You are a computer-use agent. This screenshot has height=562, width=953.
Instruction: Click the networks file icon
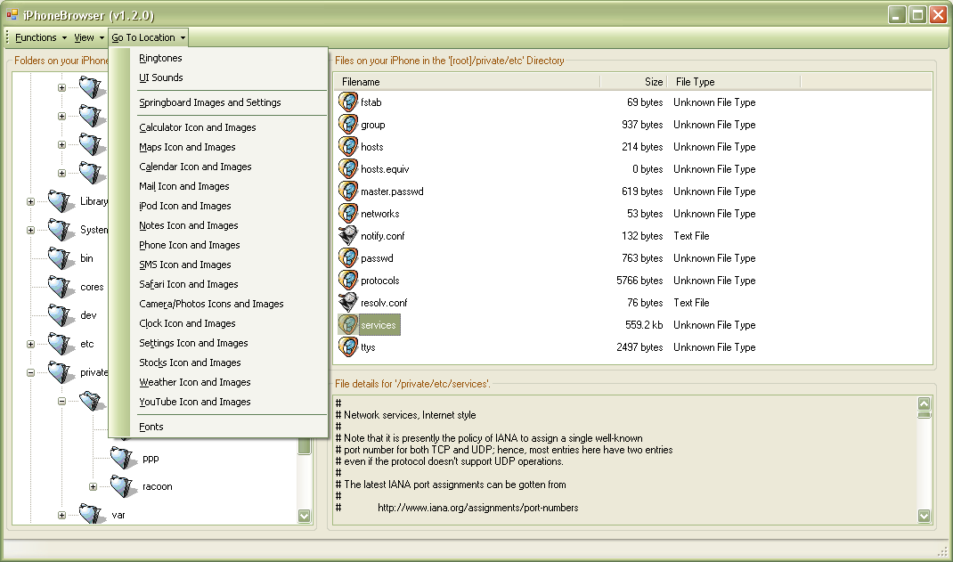(348, 213)
